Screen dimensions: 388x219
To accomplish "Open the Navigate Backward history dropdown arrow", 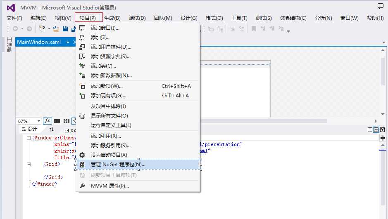I will (x=22, y=29).
